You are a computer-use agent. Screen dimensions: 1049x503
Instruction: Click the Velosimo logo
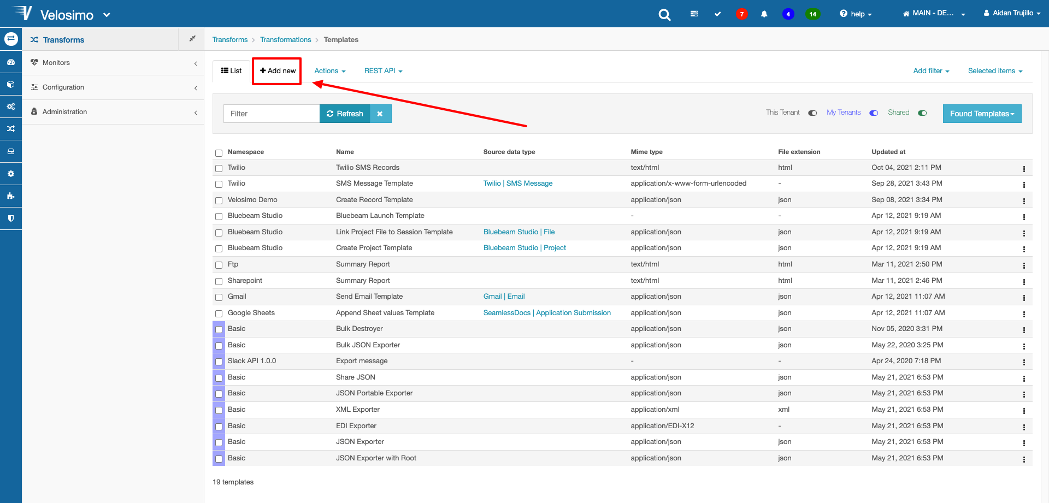53,14
